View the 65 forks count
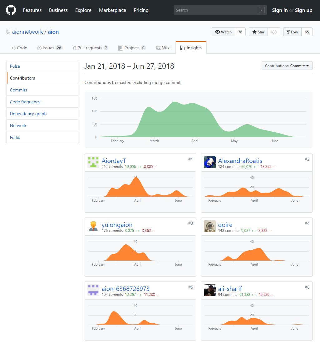Viewport: 320px width, 343px height. pyautogui.click(x=307, y=32)
